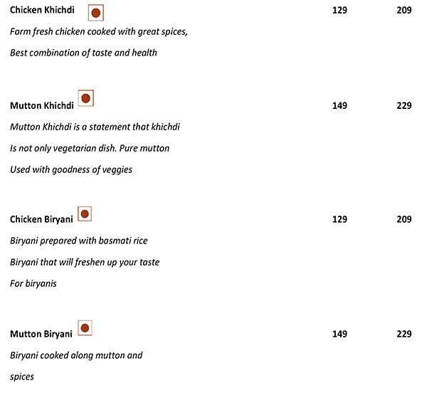Click the 'Mutton Khichdi is a statement' description line
Image resolution: width=427 pixels, height=398 pixels.
95,127
